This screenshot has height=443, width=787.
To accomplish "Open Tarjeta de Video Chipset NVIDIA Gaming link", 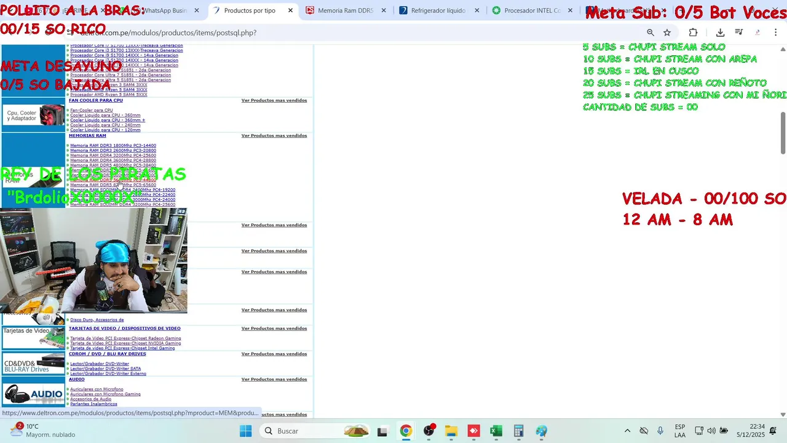I will click(x=125, y=343).
